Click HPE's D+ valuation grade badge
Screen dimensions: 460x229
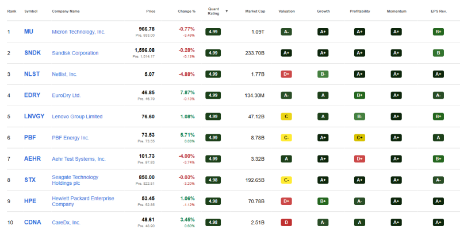[286, 201]
